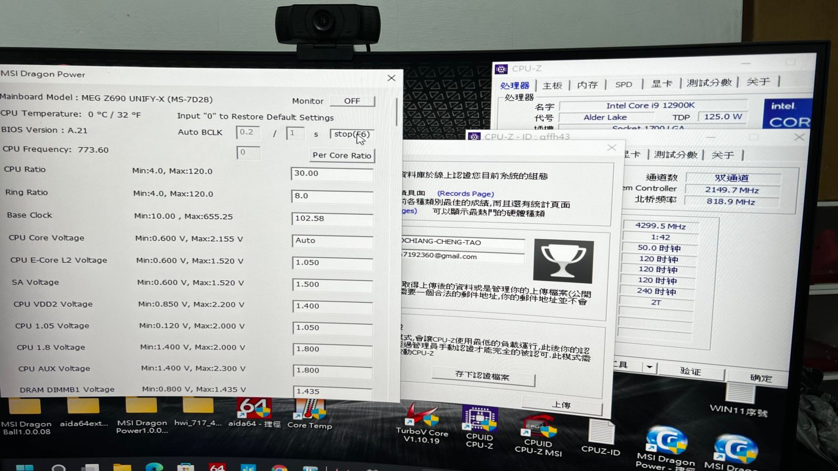The image size is (838, 471).
Task: Launch CPUID CPU-Z desktop shortcut
Action: pyautogui.click(x=479, y=427)
